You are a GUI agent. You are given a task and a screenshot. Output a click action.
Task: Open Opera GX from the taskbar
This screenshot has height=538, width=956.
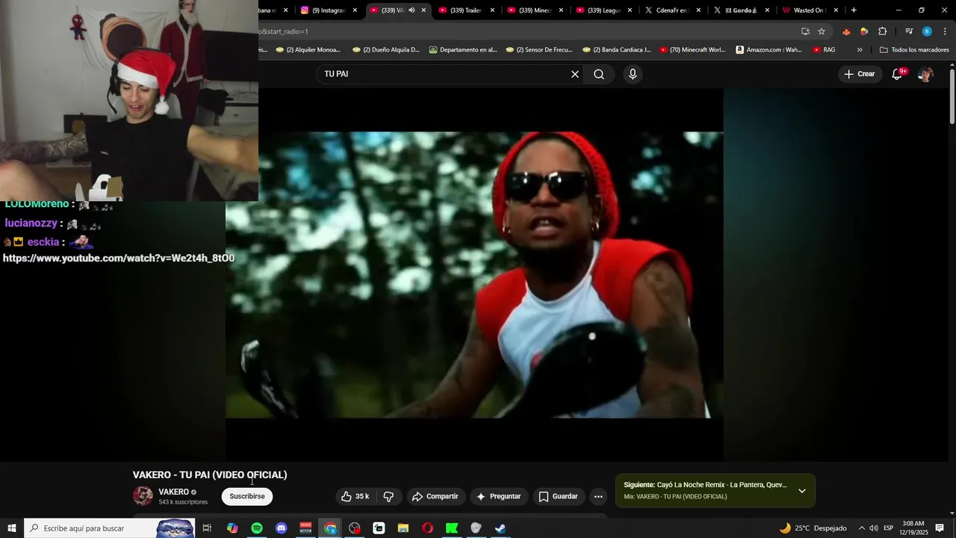[427, 528]
